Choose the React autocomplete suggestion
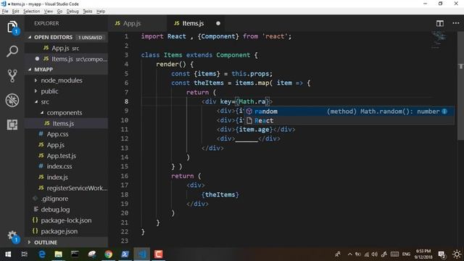This screenshot has height=261, width=464. 349,120
